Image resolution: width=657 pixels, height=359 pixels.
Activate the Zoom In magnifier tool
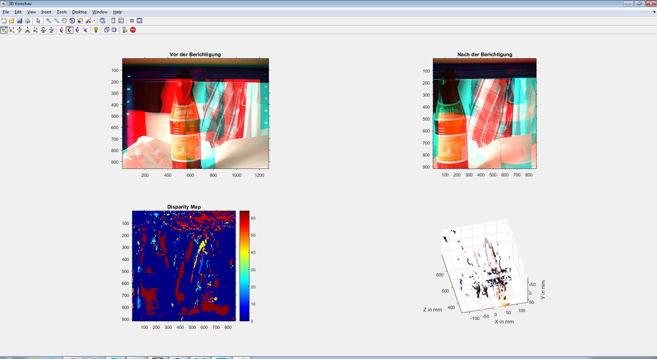pyautogui.click(x=48, y=21)
